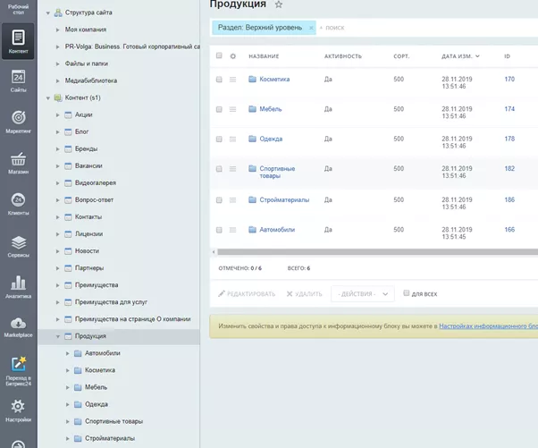Enable the Для всех checkbox
The image size is (538, 448).
(407, 293)
